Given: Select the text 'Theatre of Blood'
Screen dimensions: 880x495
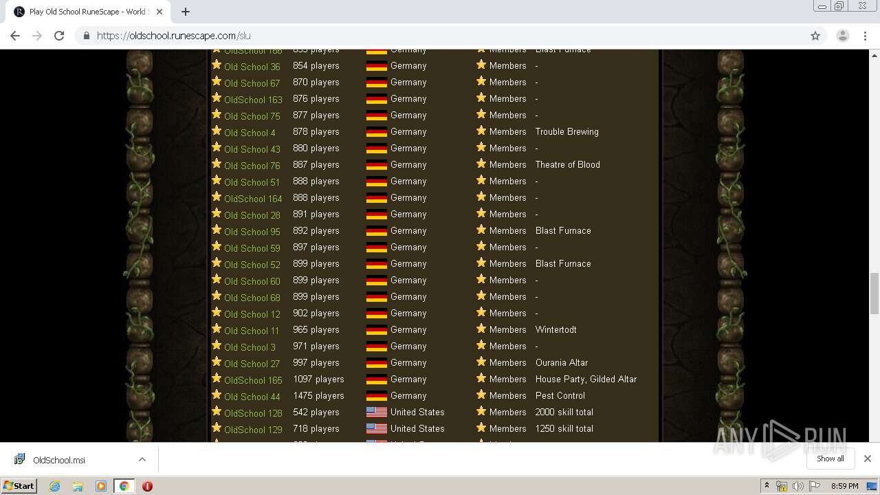Looking at the screenshot, I should pyautogui.click(x=568, y=164).
